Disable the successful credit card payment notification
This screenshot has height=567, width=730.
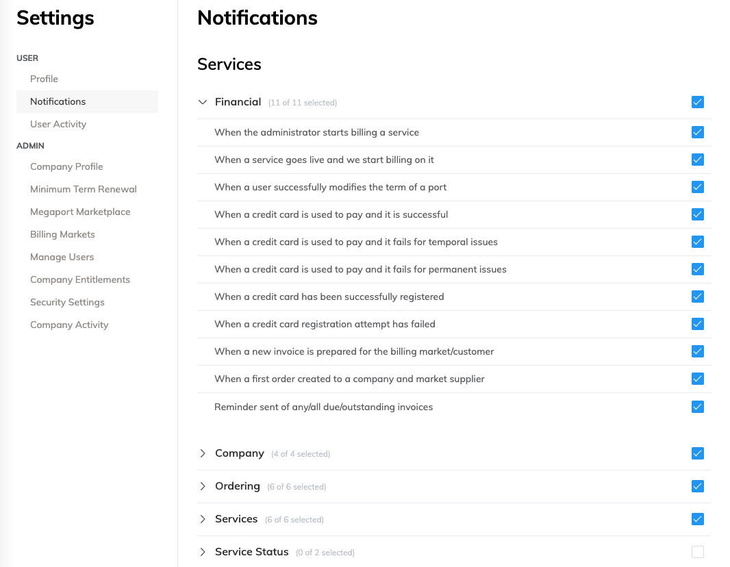click(697, 214)
